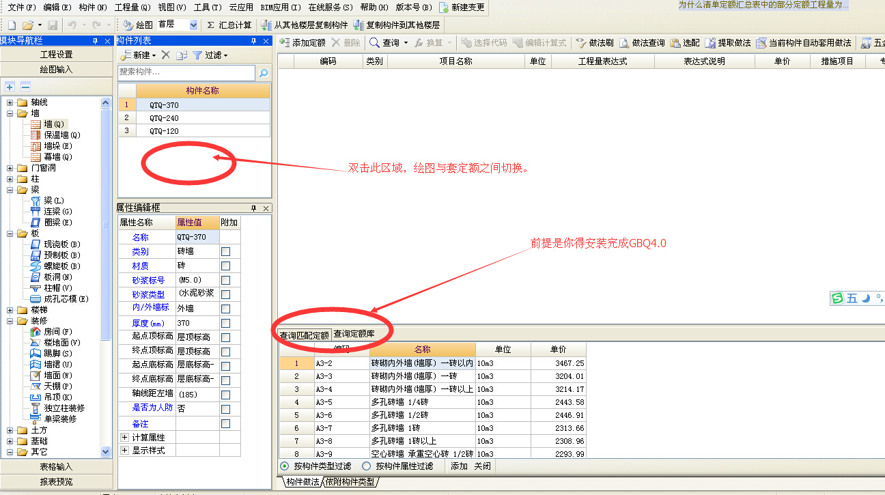Expand the 楼梯 tree node

pos(10,310)
